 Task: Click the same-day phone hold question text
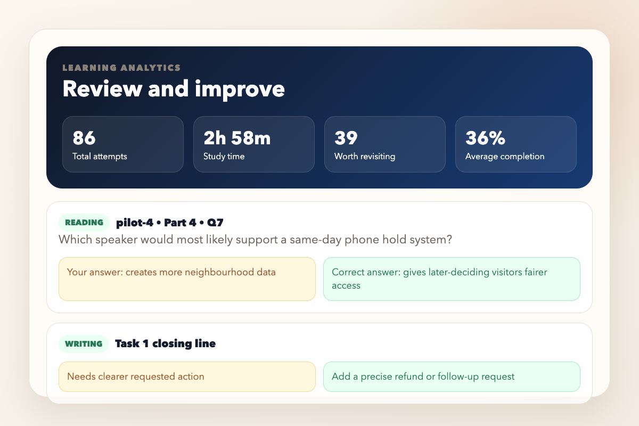(x=255, y=240)
